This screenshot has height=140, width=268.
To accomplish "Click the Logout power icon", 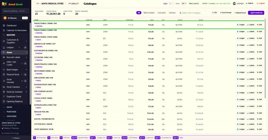I will click(258, 3).
